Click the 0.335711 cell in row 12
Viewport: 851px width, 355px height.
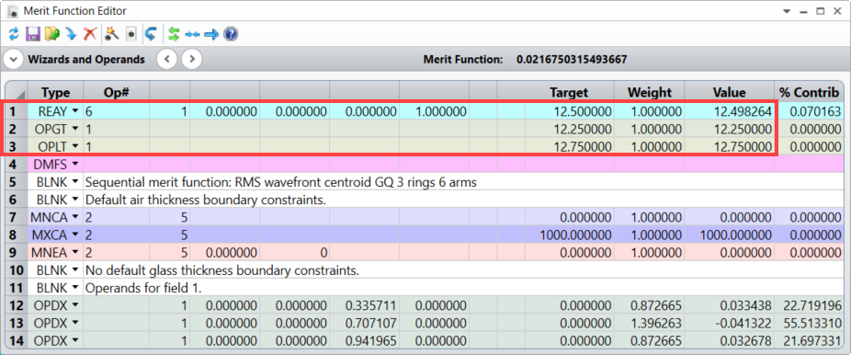[x=364, y=305]
